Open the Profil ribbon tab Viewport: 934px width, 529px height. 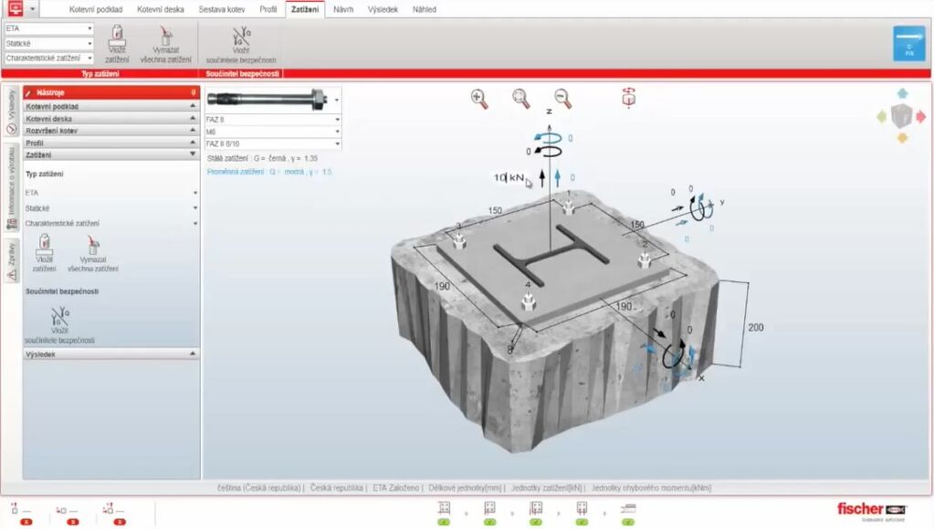point(268,9)
